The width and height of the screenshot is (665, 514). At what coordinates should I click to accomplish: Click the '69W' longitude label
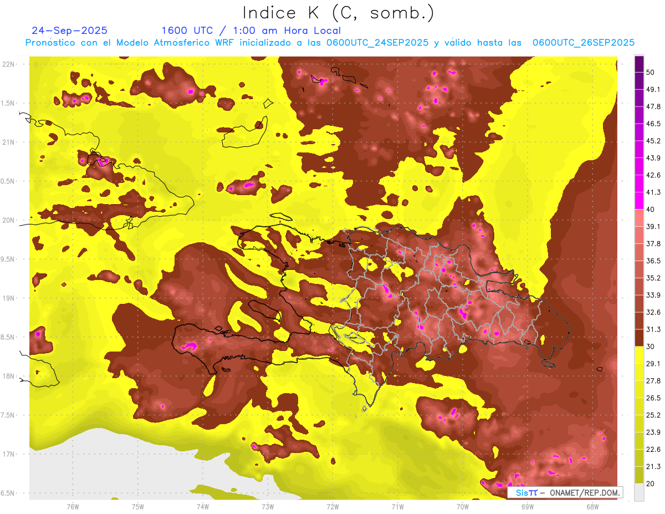click(x=527, y=507)
